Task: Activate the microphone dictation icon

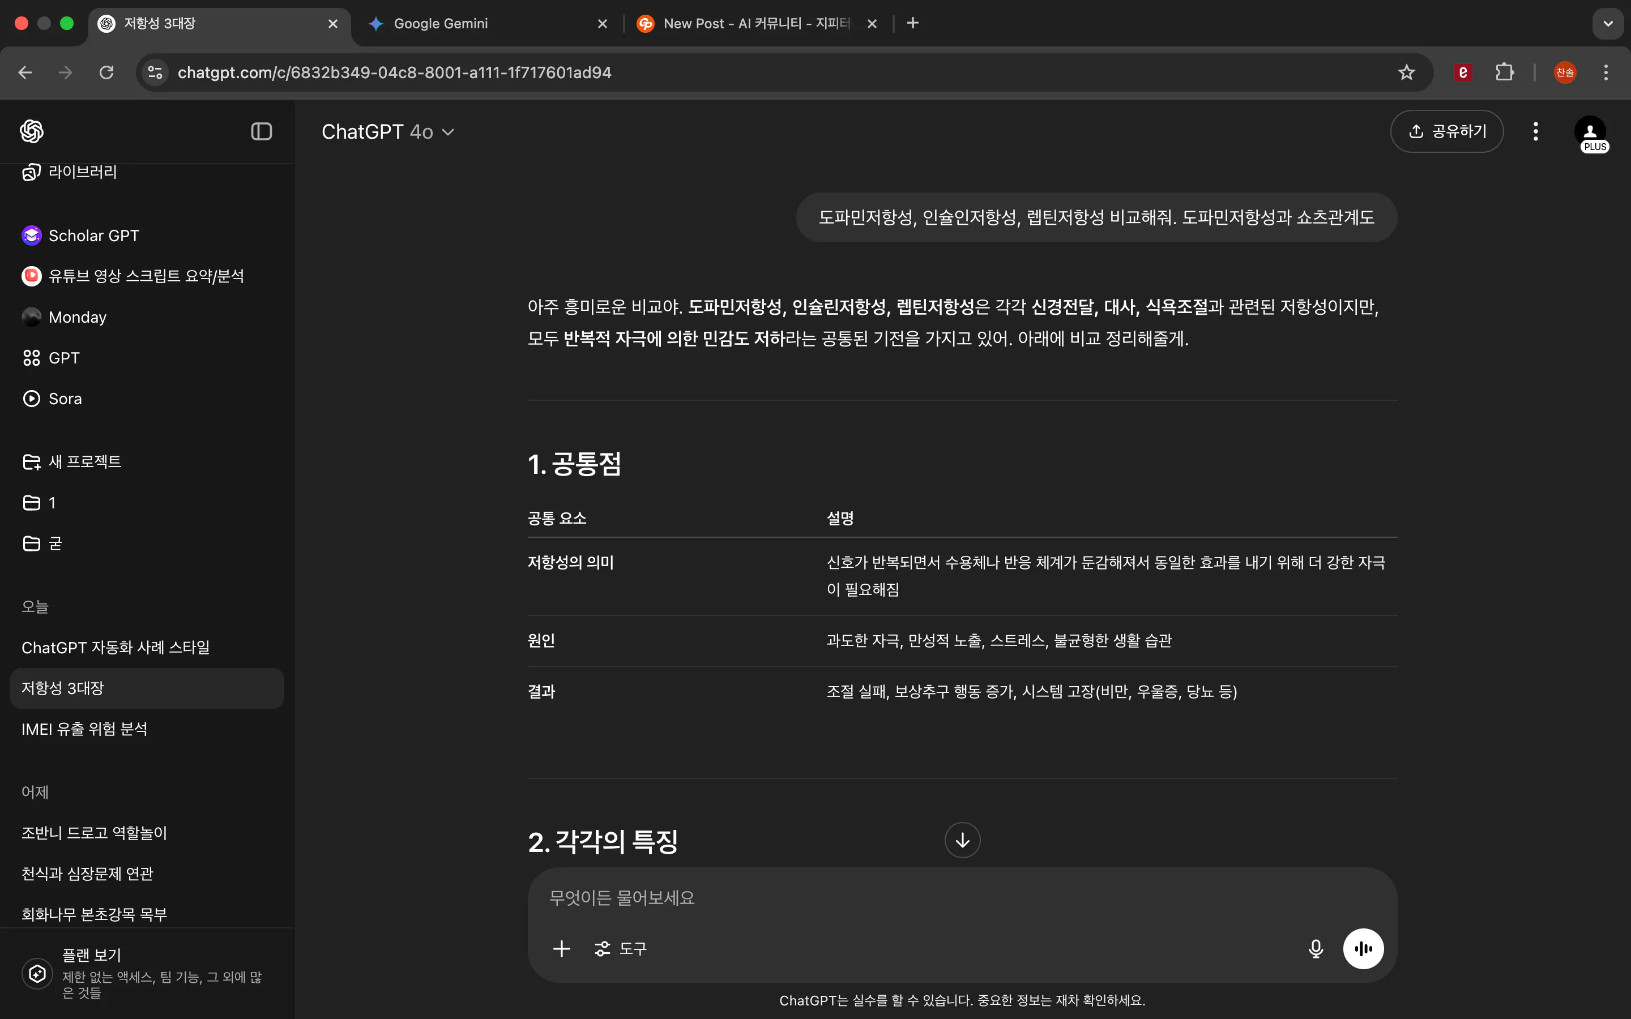Action: click(1315, 948)
